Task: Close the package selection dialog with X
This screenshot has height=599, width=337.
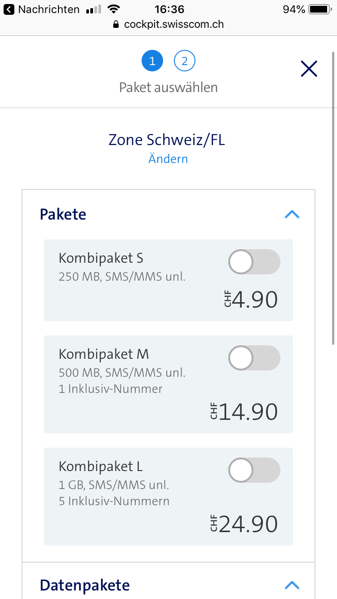Action: point(309,69)
